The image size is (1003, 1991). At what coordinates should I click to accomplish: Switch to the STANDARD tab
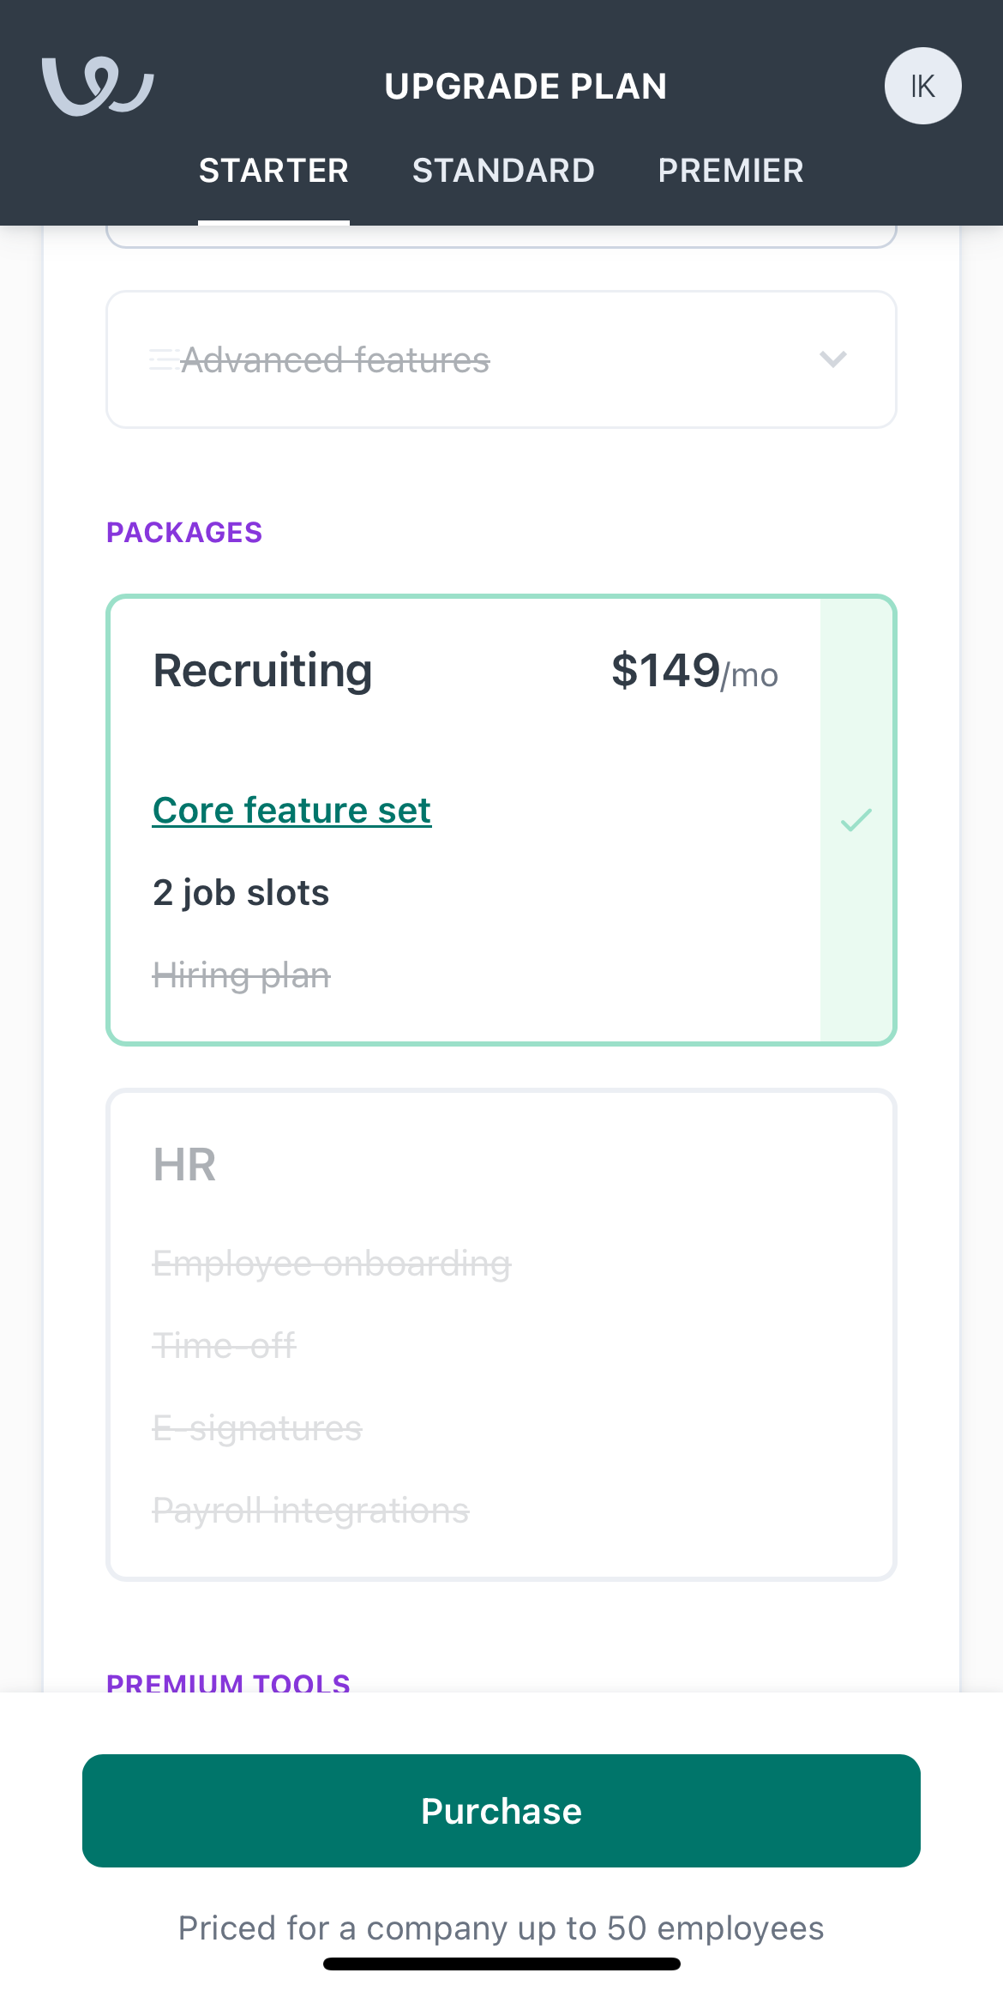coord(503,171)
